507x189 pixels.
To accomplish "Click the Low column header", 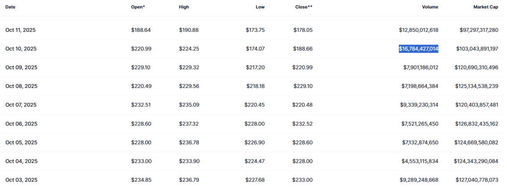I will pyautogui.click(x=260, y=7).
